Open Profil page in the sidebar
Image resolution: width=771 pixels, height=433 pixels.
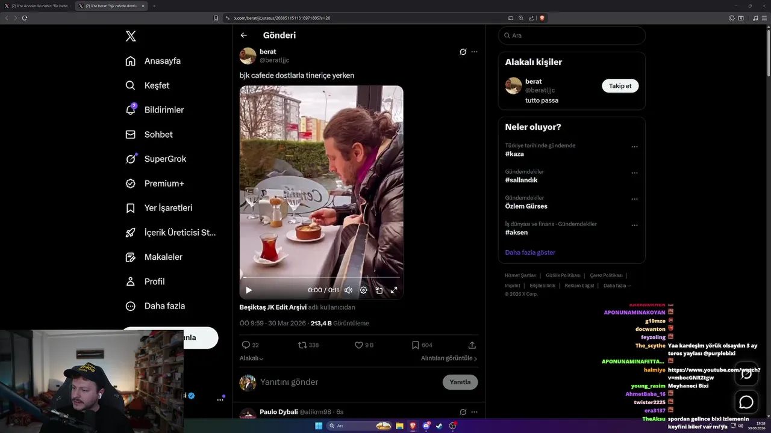click(x=145, y=281)
